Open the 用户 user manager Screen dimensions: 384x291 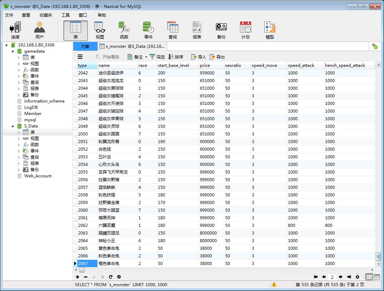[40, 30]
